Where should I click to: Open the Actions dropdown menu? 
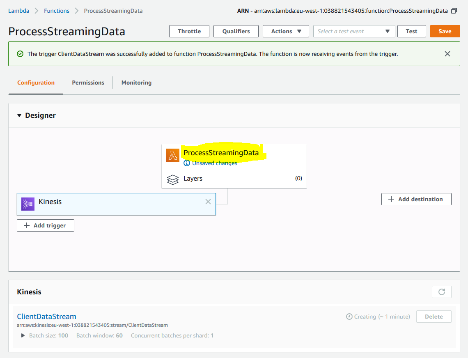(x=286, y=31)
